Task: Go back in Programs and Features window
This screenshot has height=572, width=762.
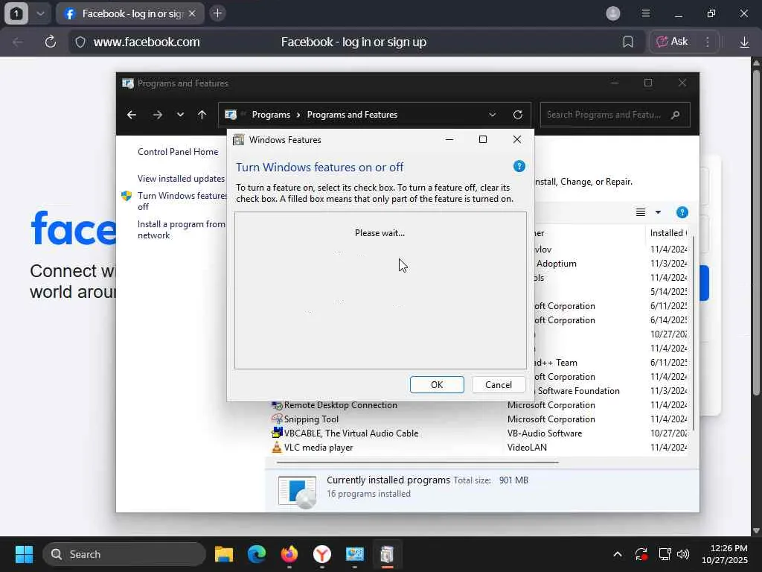Action: pyautogui.click(x=131, y=115)
